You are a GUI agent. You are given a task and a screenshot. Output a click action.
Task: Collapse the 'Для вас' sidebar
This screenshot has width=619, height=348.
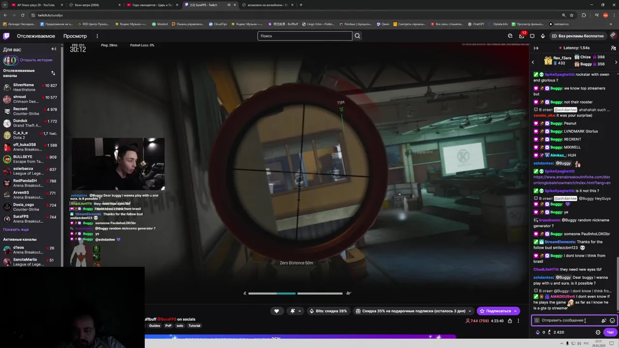[54, 49]
